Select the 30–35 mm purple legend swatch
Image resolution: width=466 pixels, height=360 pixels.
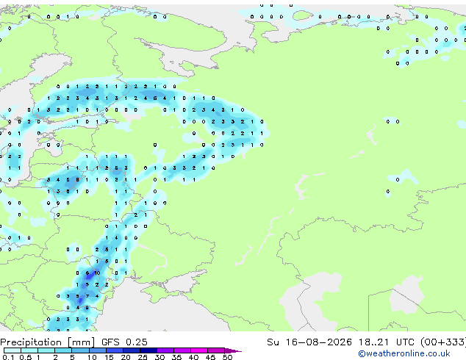pyautogui.click(x=165, y=350)
